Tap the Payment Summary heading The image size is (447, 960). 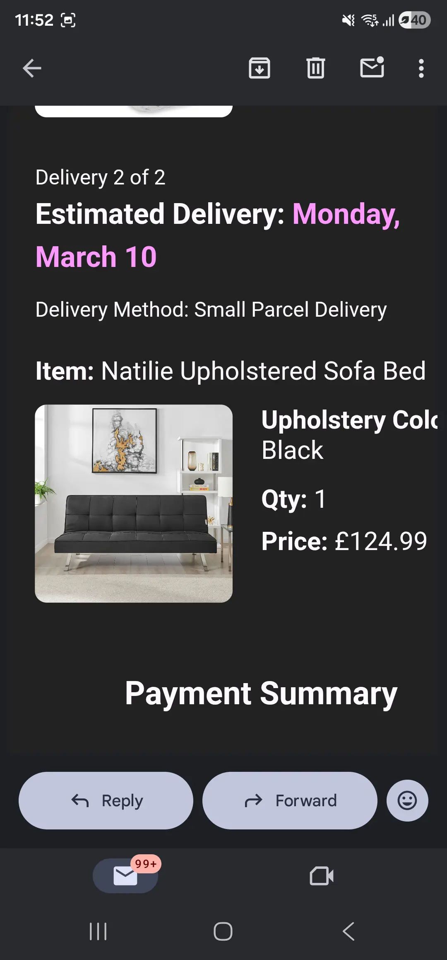pyautogui.click(x=261, y=693)
